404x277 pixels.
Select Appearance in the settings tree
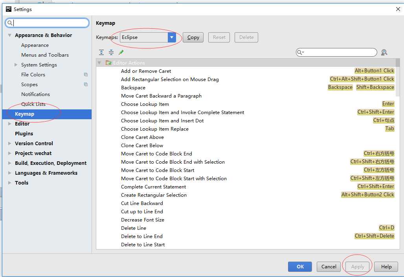click(35, 45)
